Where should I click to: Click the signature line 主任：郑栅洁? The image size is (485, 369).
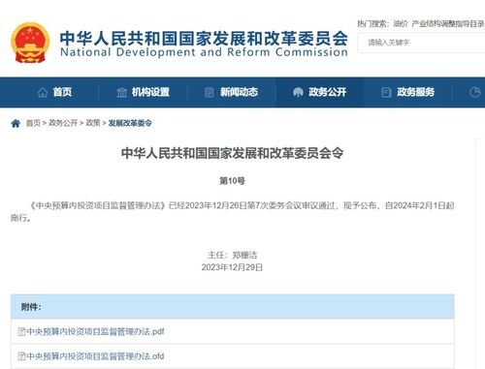(232, 255)
